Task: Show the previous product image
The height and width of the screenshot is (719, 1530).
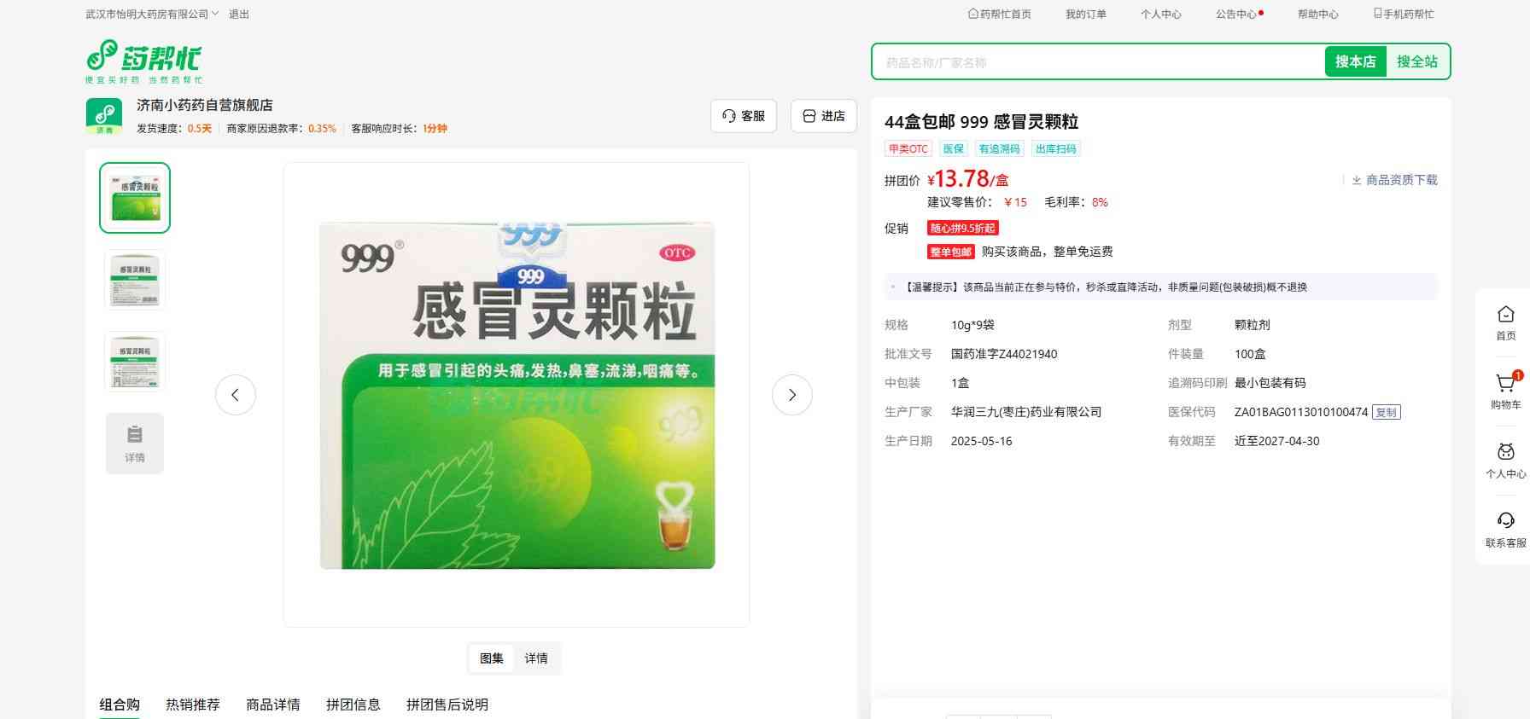Action: pos(236,395)
